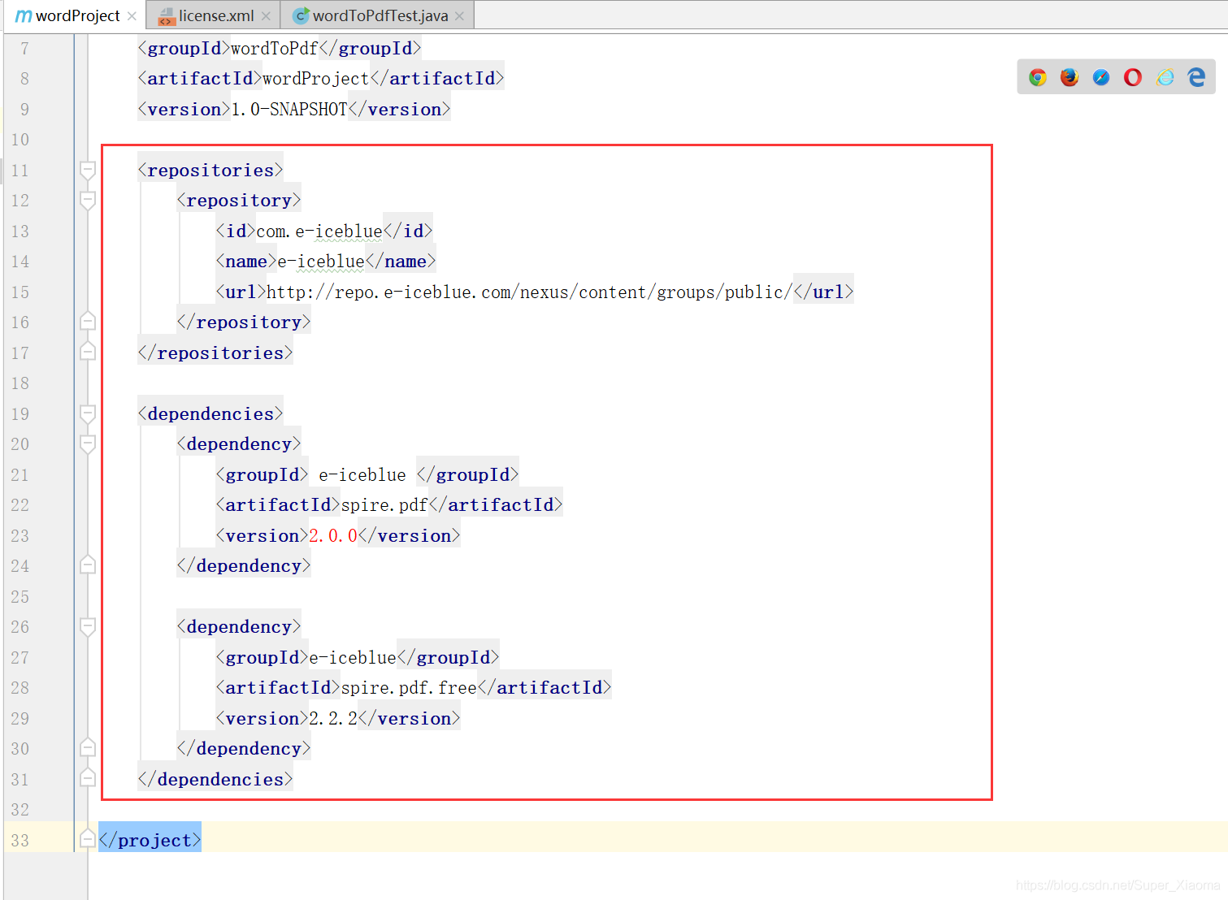1228x900 pixels.
Task: Fold closing dependency tag at line 30
Action: [88, 748]
